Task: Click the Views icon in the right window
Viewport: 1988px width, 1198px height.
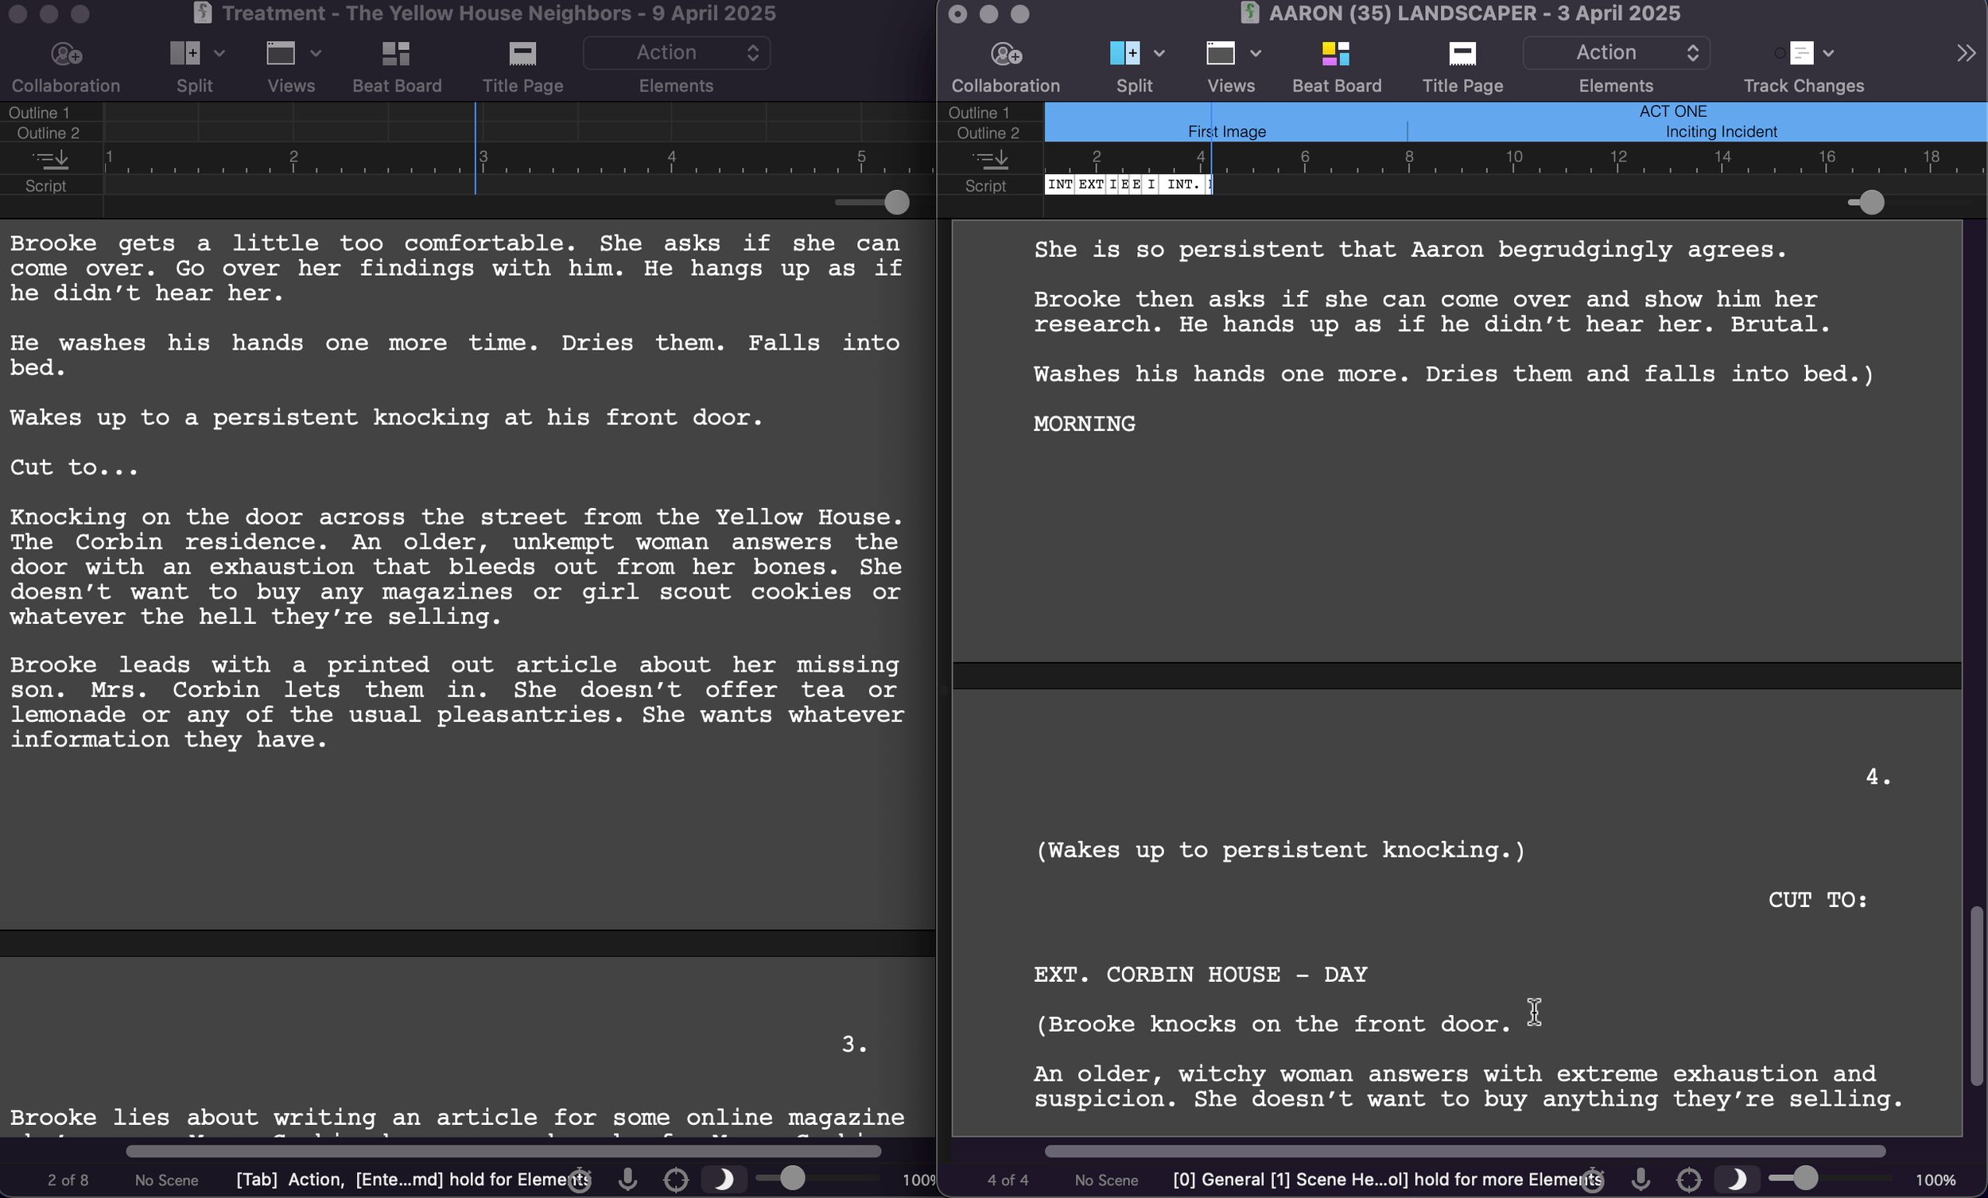Action: [1220, 54]
